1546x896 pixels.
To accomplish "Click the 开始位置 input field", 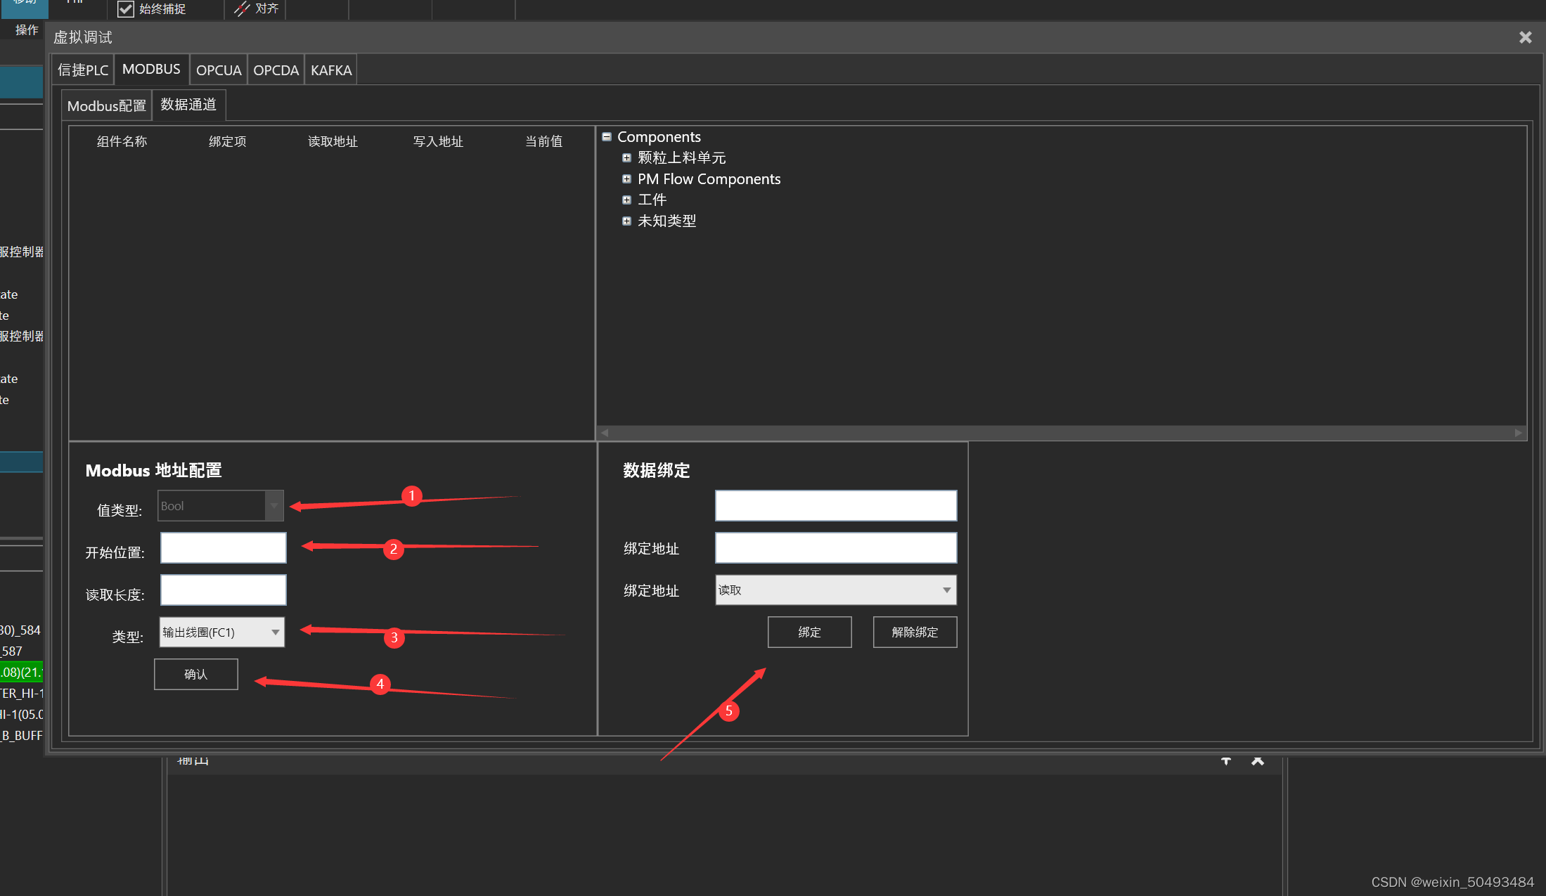I will 223,548.
